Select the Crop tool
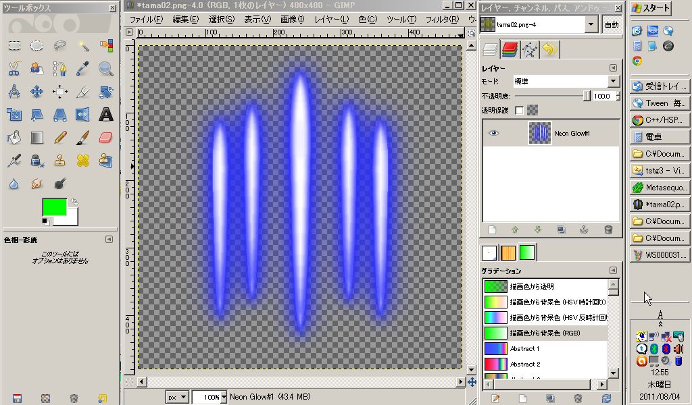Screen dimensions: 692x405 [83, 92]
